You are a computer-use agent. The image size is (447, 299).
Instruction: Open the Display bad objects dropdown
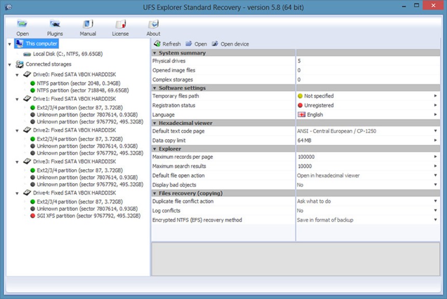(x=436, y=185)
